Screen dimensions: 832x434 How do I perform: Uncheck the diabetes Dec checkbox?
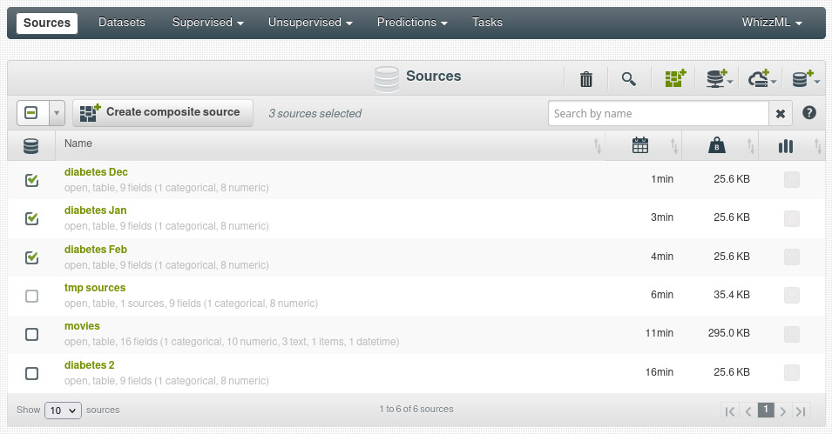[32, 180]
